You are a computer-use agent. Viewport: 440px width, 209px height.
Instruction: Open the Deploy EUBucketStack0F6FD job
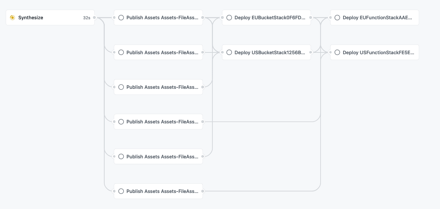click(270, 17)
